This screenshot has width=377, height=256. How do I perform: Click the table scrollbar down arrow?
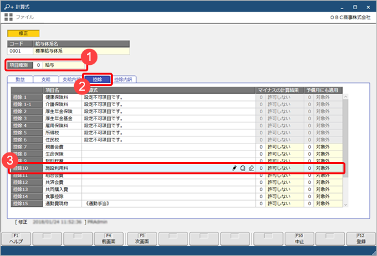pyautogui.click(x=345, y=205)
